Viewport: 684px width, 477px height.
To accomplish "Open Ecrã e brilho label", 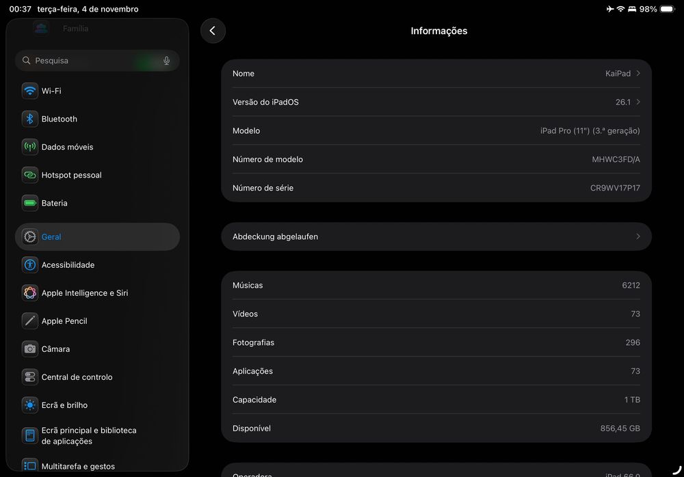I will 64,405.
